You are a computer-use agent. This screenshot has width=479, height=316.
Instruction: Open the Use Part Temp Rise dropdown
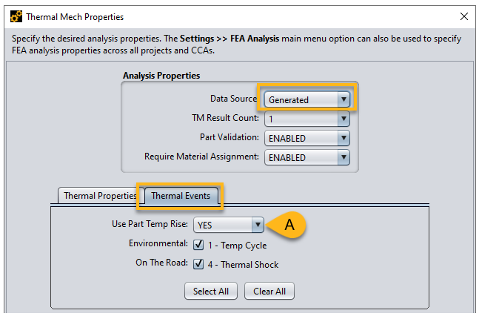click(x=228, y=226)
